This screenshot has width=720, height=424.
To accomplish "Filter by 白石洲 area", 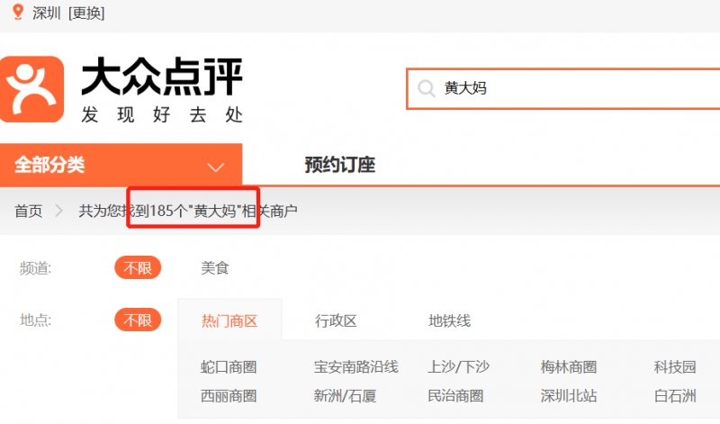I will click(675, 396).
